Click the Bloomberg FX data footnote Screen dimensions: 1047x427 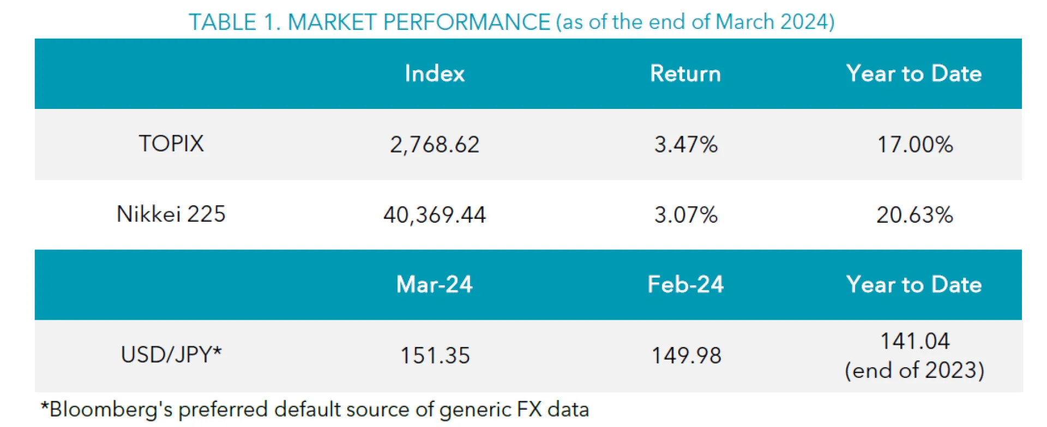point(315,409)
